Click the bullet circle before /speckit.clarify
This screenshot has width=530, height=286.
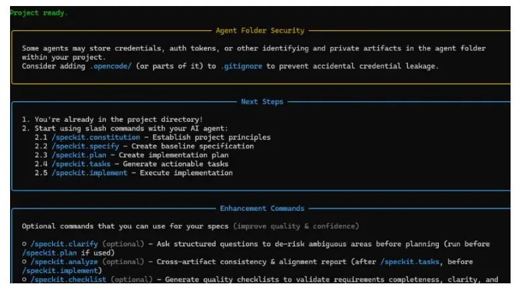(x=24, y=244)
